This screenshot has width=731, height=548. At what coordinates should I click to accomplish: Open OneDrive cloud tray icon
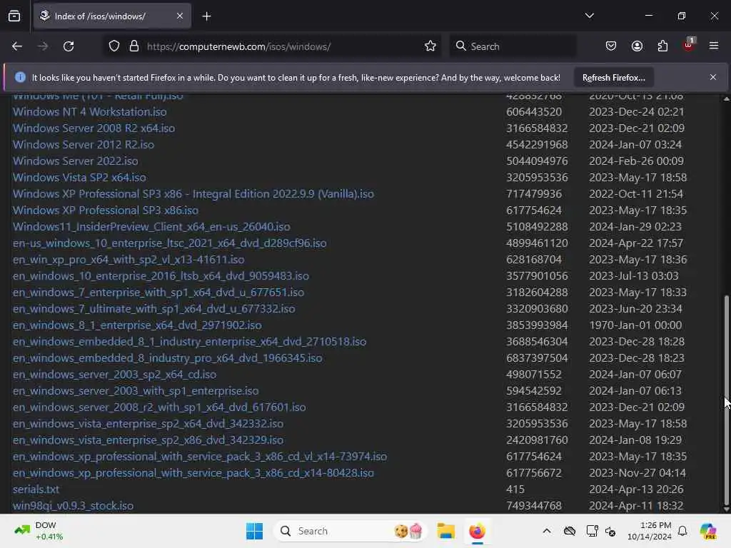(569, 531)
